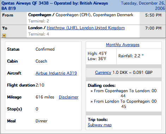The height and width of the screenshot is (134, 166).
Task: Click the Confirmed status value
Action: [45, 49]
